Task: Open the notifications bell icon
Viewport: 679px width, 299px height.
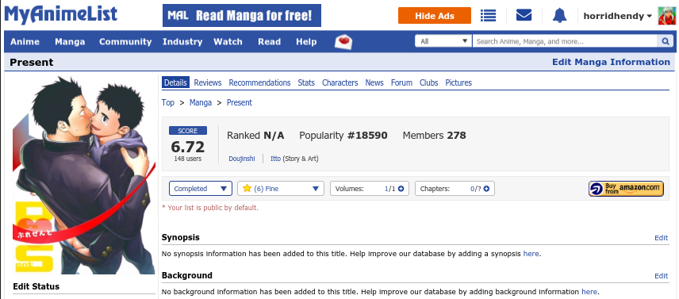Action: tap(559, 16)
